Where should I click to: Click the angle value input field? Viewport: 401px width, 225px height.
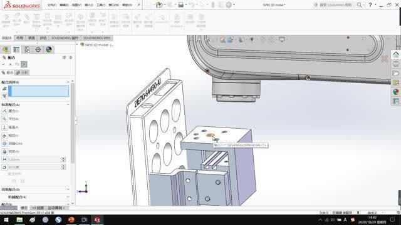[34, 167]
